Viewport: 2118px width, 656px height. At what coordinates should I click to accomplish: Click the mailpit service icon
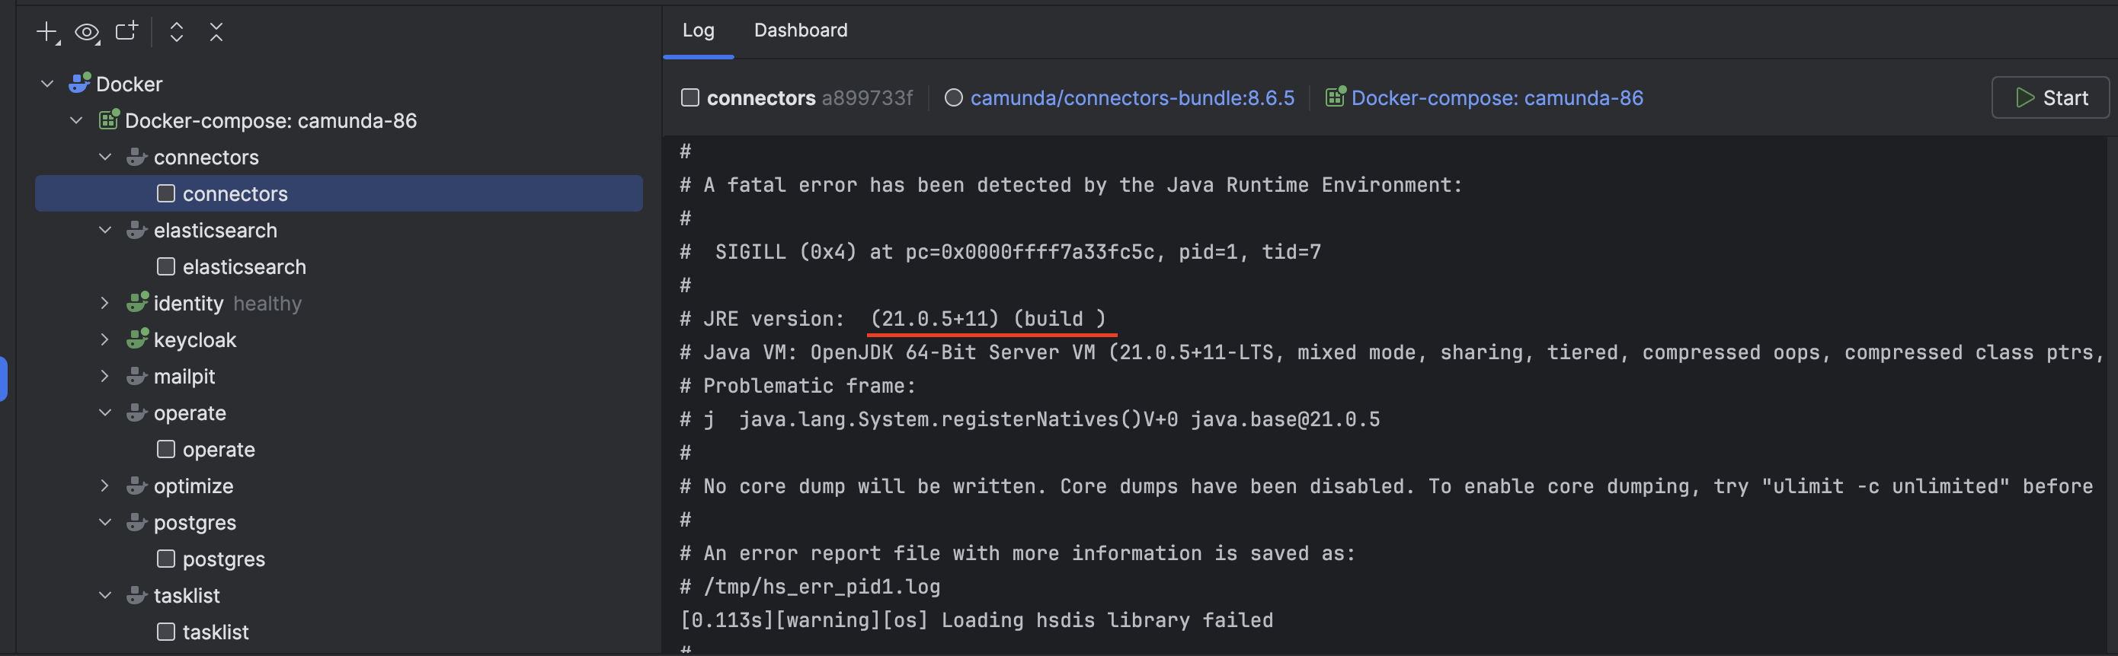(x=136, y=376)
